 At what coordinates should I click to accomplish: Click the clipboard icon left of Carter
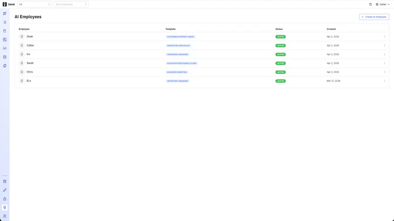point(370,4)
